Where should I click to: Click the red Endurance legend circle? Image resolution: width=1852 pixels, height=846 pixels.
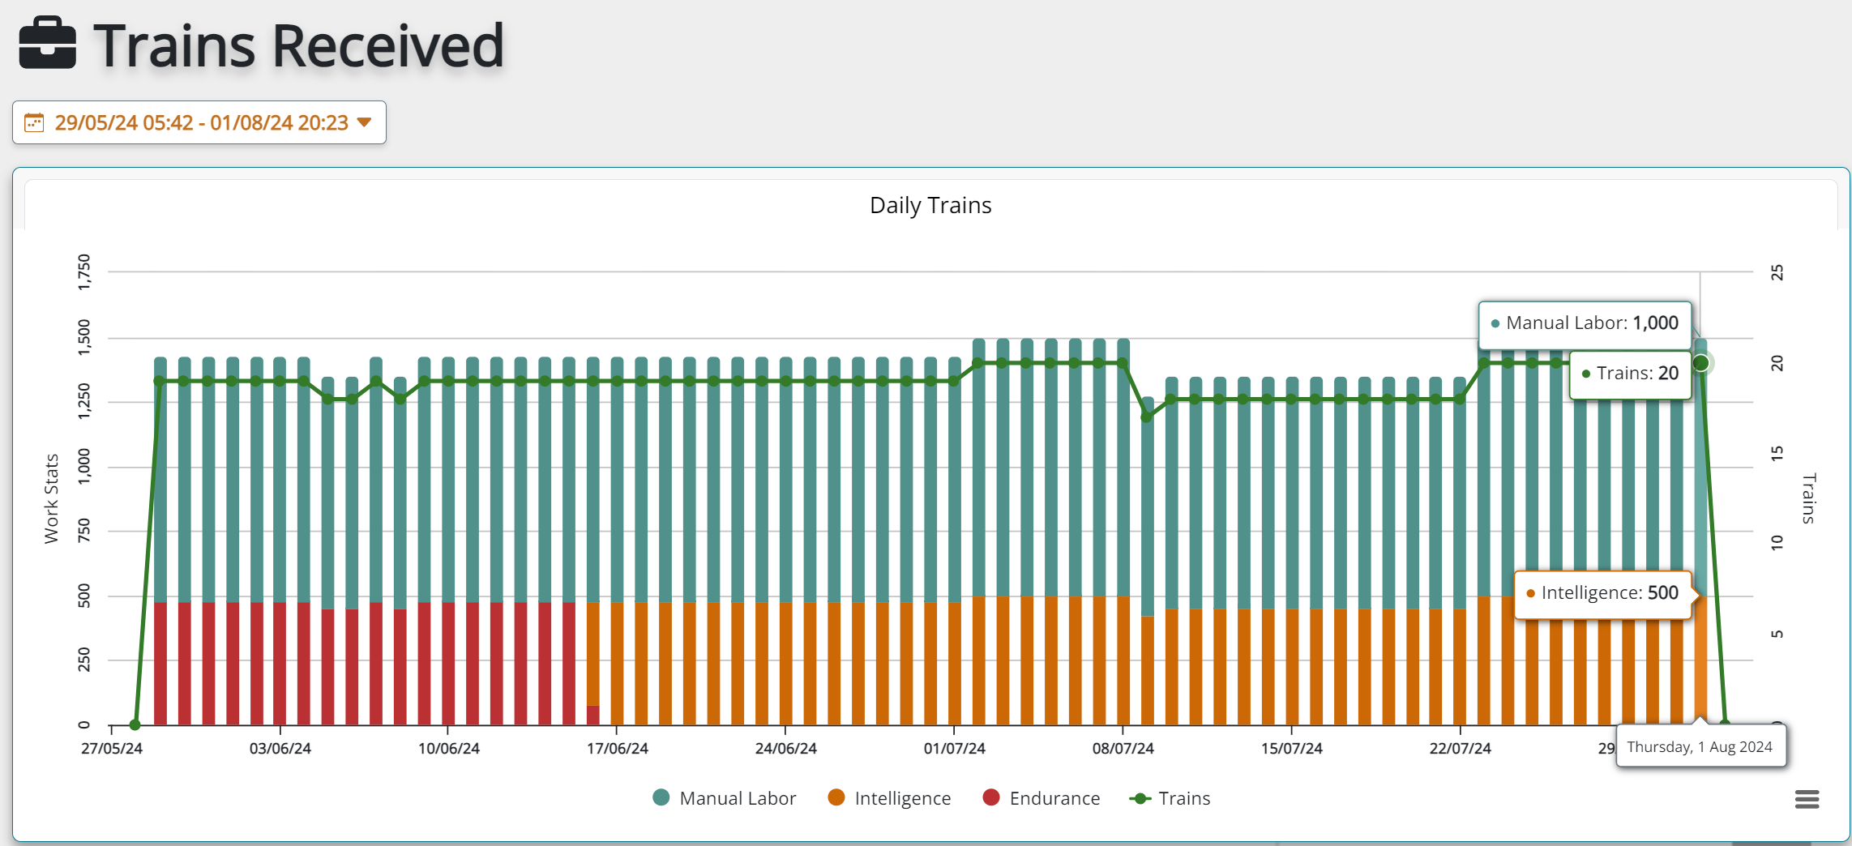tap(990, 797)
